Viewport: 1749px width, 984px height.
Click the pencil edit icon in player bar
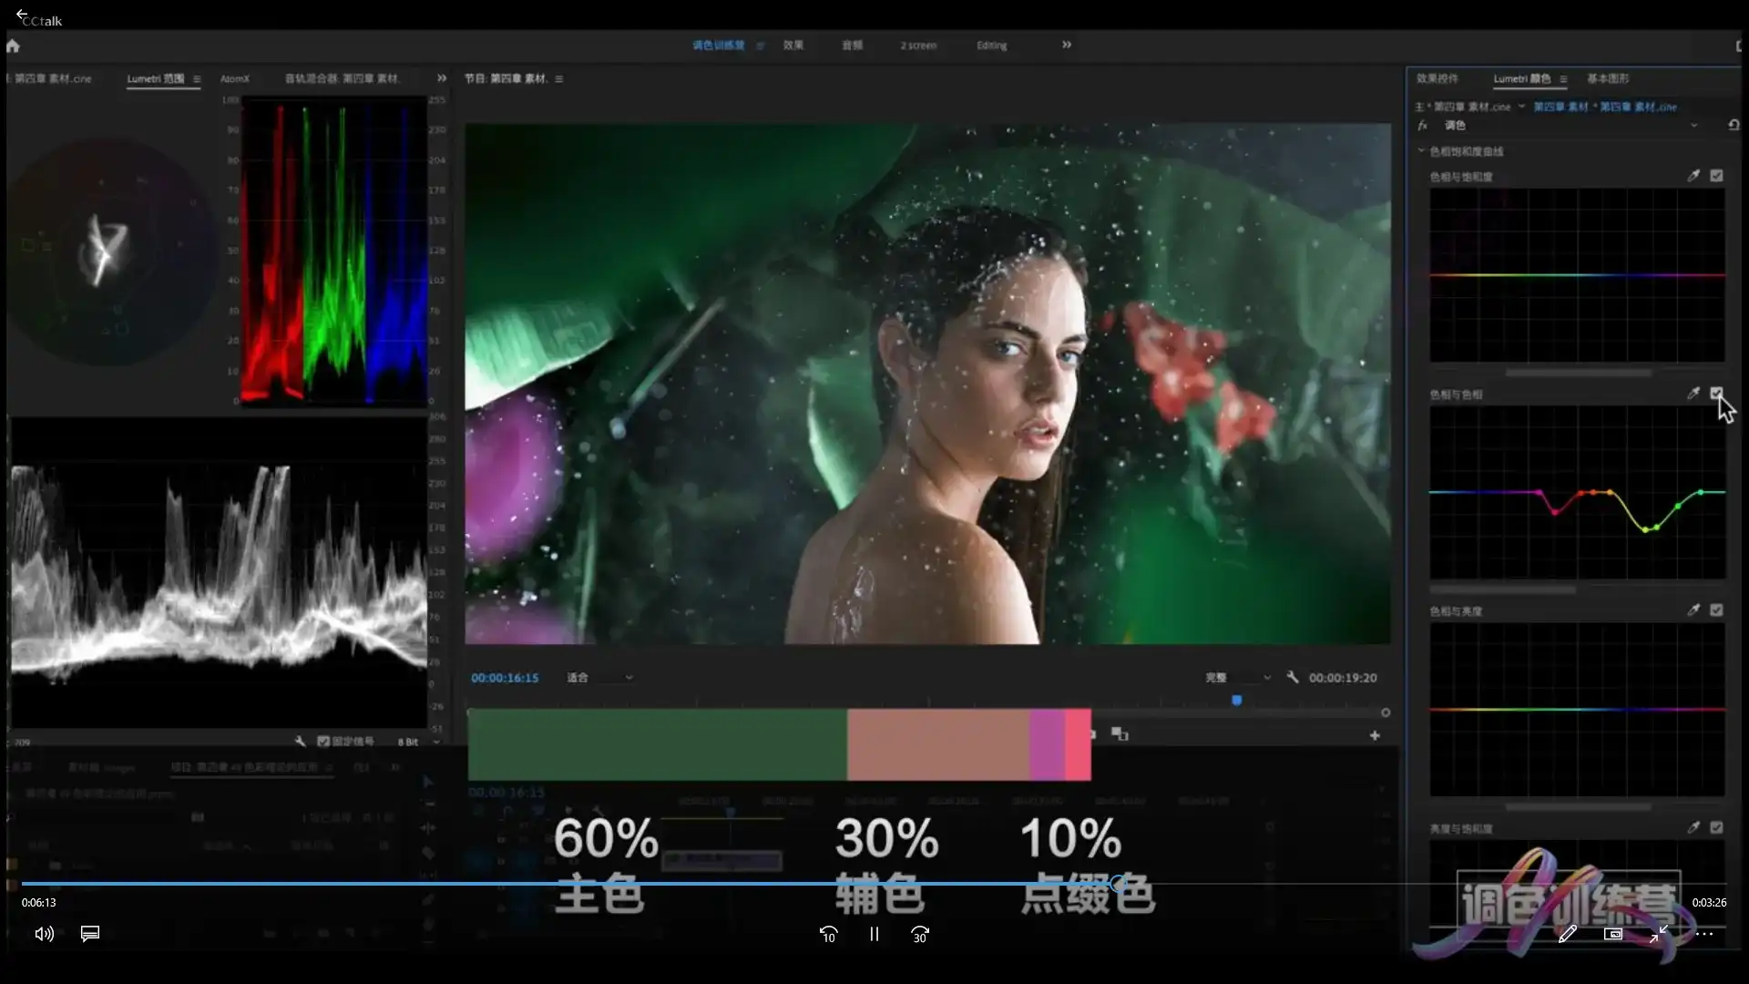coord(1568,934)
